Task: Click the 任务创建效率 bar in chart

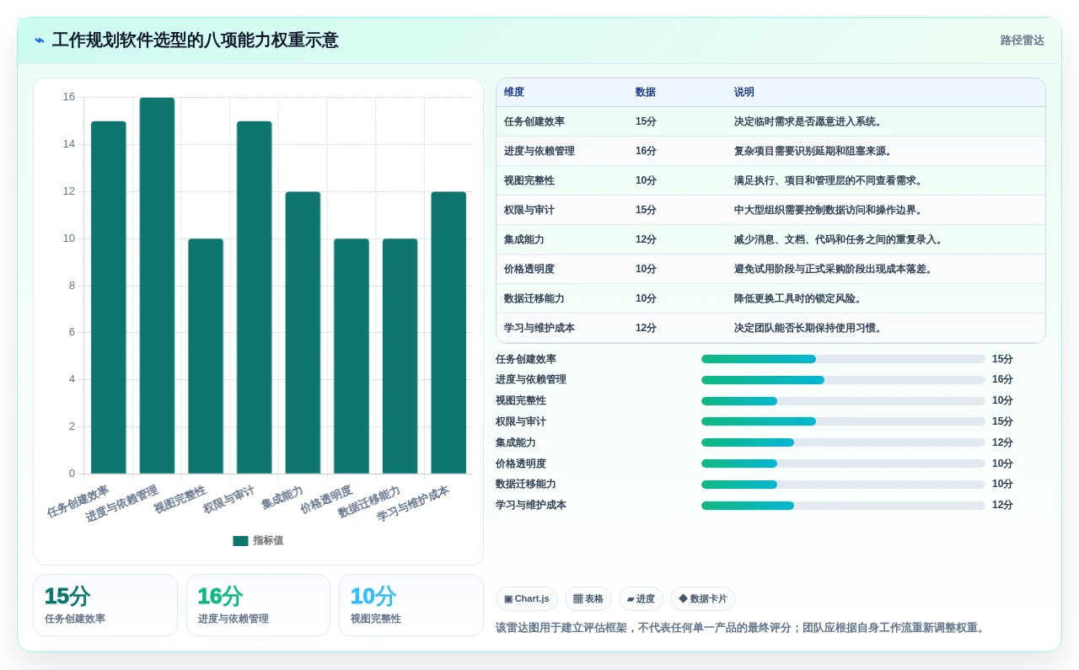Action: [x=109, y=297]
